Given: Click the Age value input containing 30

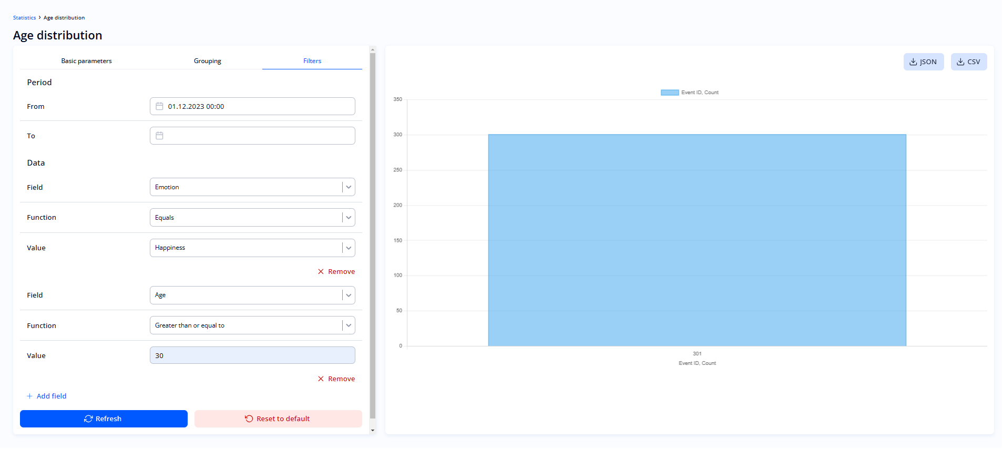Looking at the screenshot, I should (x=252, y=356).
